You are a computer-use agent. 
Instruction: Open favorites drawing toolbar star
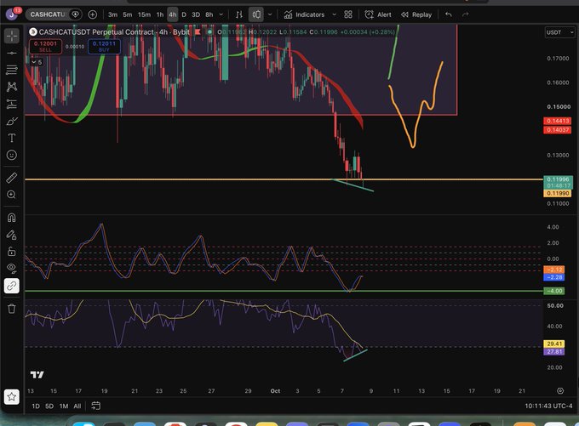pyautogui.click(x=11, y=397)
